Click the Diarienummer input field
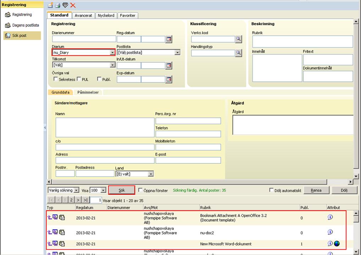 [x=84, y=39]
